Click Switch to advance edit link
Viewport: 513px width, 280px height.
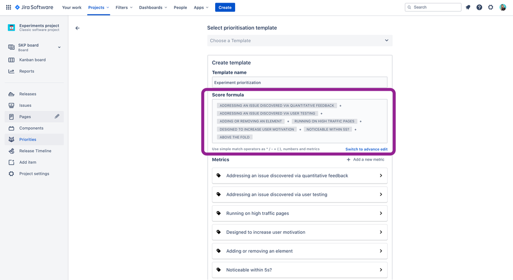point(366,149)
